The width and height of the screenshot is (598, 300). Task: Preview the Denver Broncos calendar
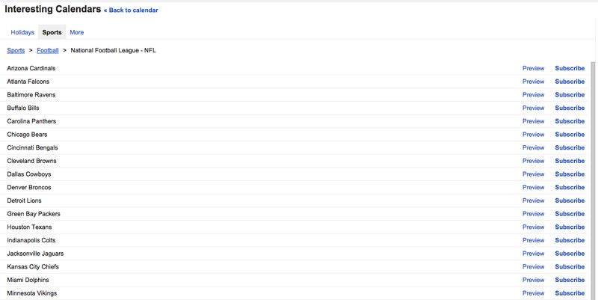pyautogui.click(x=533, y=187)
